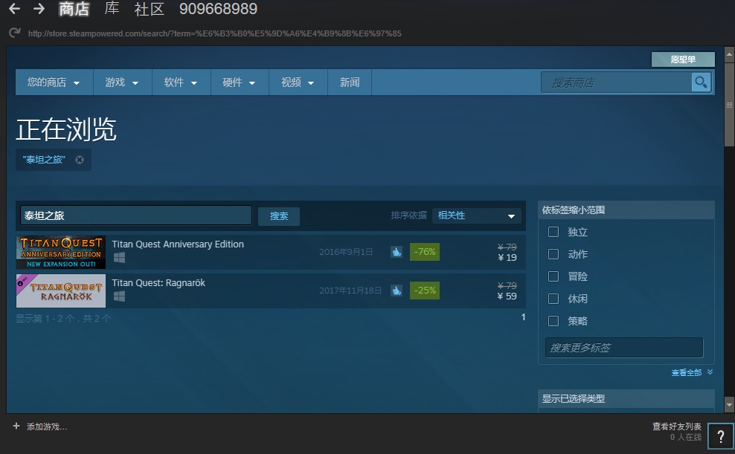
Task: Open the 909668989 profile tab
Action: 219,9
